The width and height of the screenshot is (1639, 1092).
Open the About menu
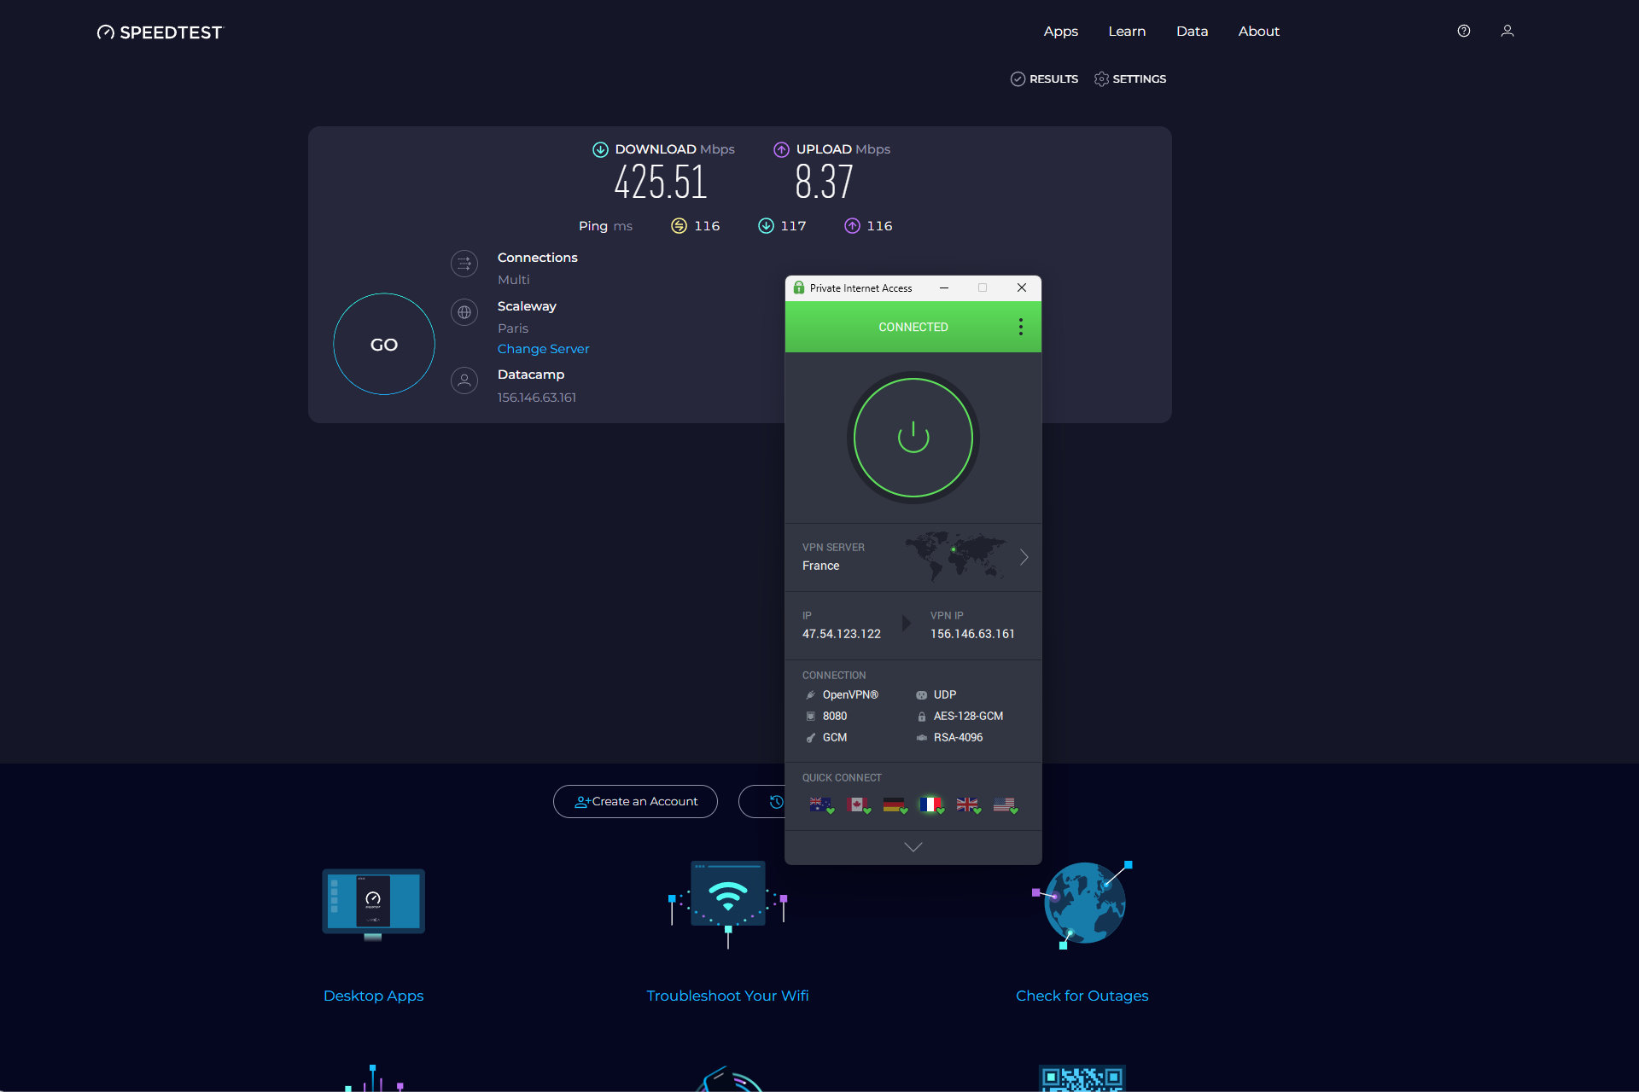(1259, 31)
